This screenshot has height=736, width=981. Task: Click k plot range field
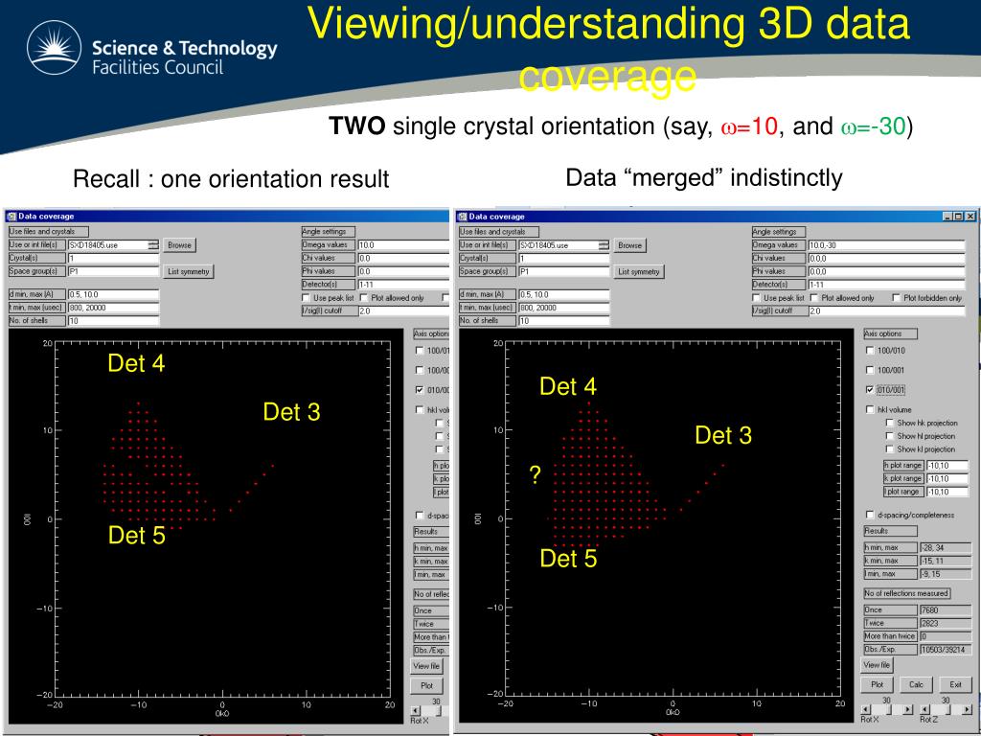[947, 479]
